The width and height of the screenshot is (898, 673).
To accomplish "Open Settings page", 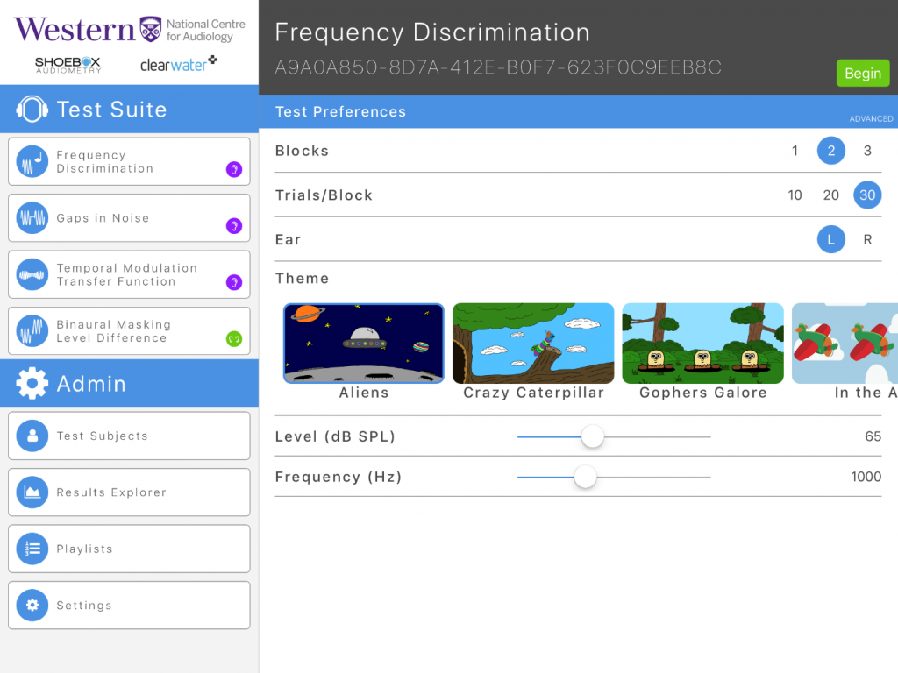I will (x=129, y=605).
